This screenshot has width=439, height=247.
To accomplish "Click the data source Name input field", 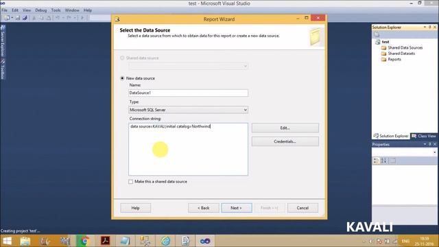I will click(188, 93).
